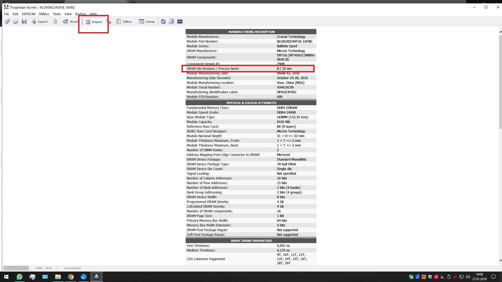The width and height of the screenshot is (502, 282).
Task: Click the 'Crucial Technology' manufacturer value
Action: click(291, 37)
